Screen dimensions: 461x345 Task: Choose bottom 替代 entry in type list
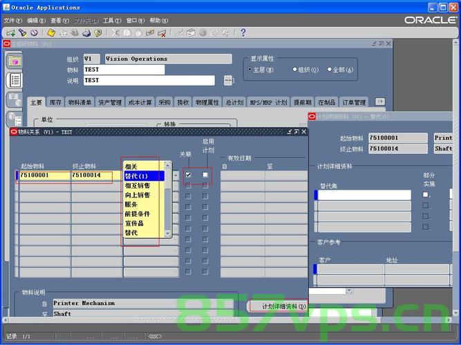144,233
